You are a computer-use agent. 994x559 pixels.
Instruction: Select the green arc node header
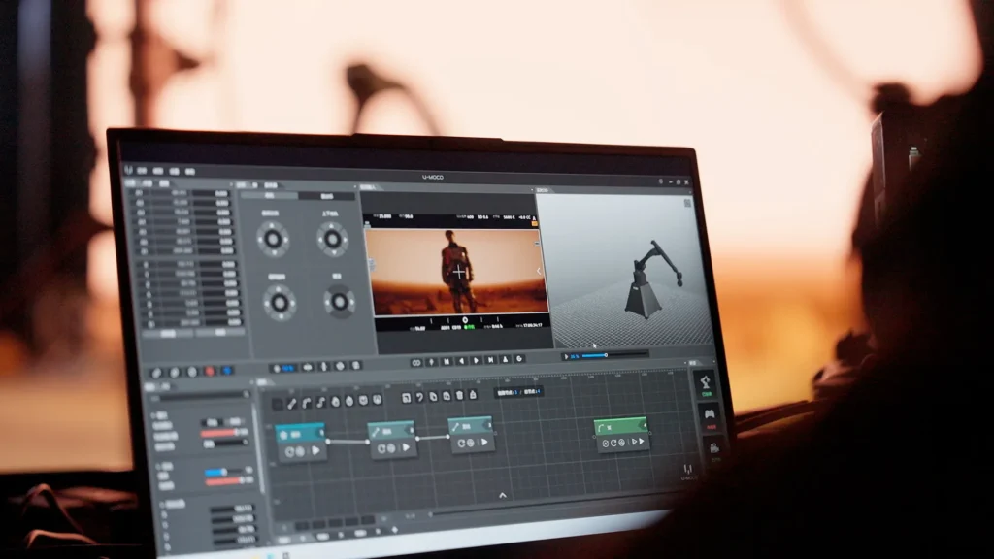(620, 427)
